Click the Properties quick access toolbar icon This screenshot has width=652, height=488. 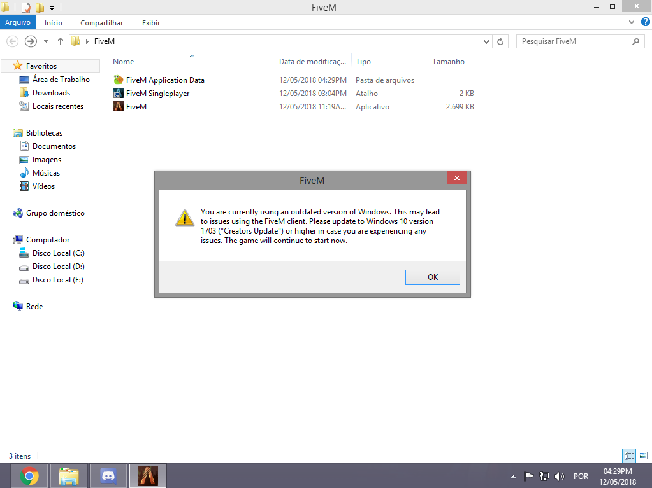pyautogui.click(x=25, y=7)
